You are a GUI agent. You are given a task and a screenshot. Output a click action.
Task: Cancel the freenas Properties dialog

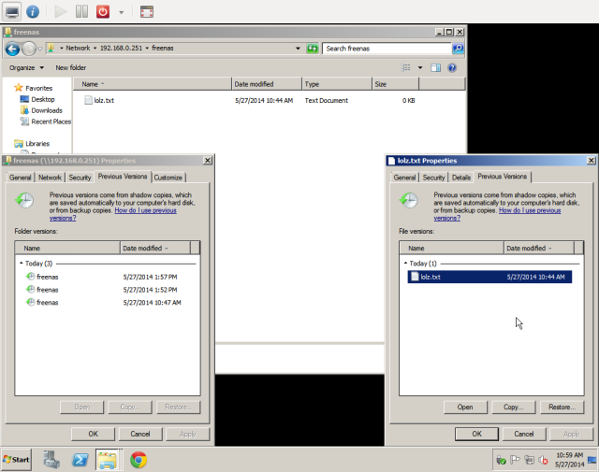pyautogui.click(x=140, y=434)
